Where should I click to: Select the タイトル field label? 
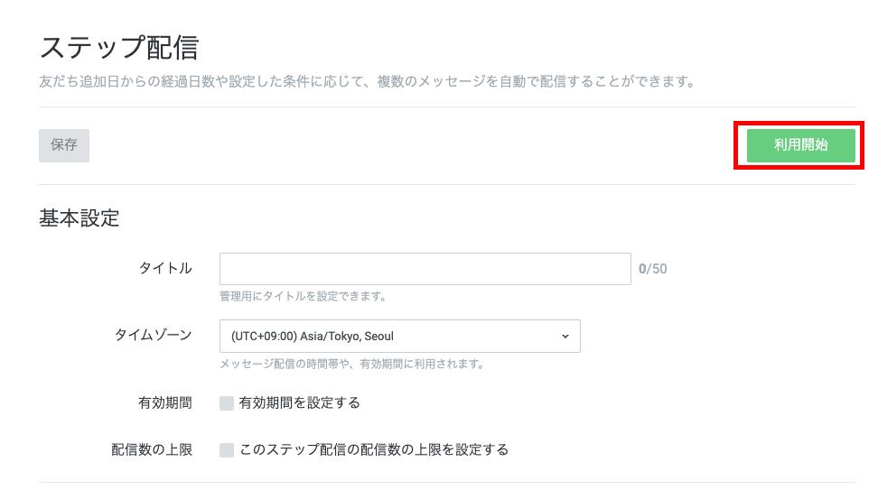(x=165, y=269)
